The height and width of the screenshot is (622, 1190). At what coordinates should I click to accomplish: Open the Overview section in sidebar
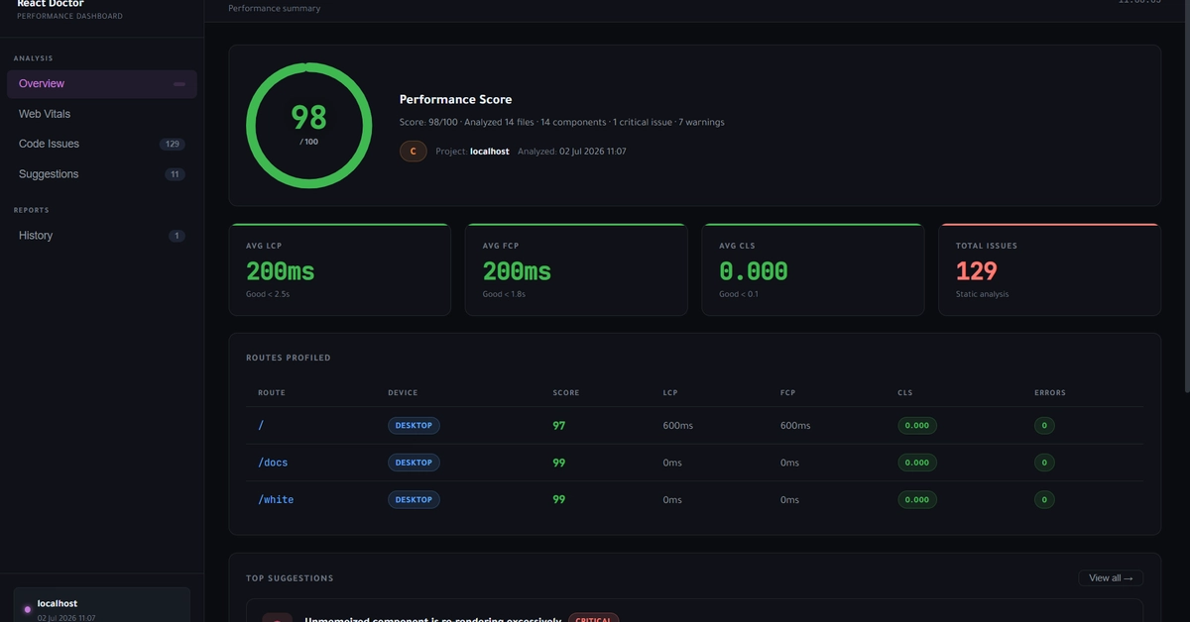[102, 84]
